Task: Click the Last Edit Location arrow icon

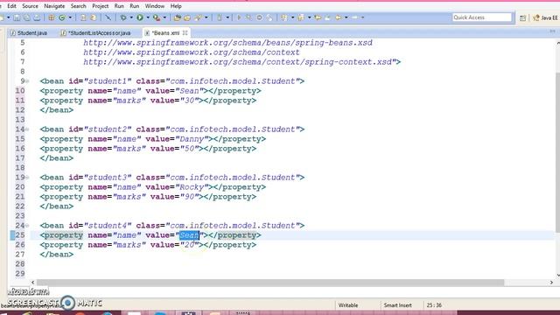Action: point(318,17)
